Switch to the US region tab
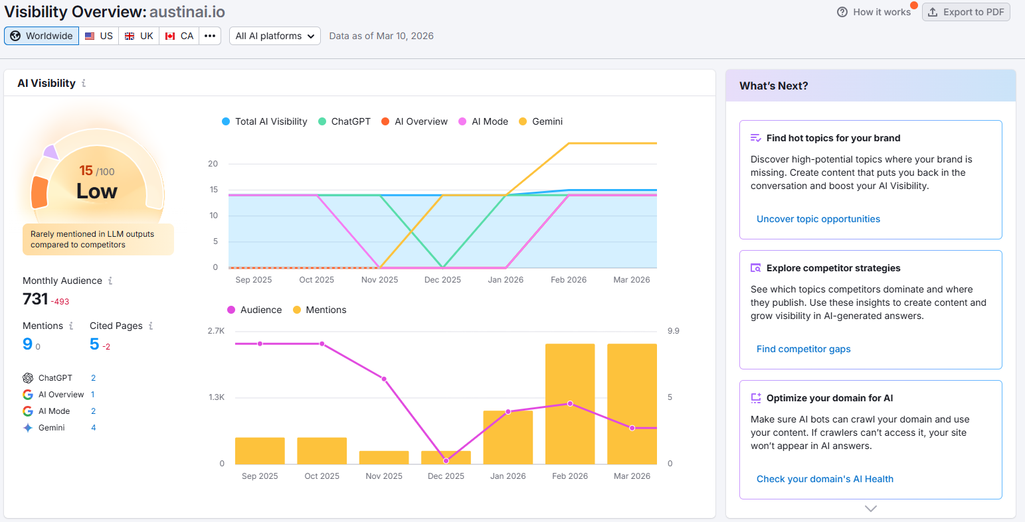This screenshot has height=522, width=1025. click(99, 36)
